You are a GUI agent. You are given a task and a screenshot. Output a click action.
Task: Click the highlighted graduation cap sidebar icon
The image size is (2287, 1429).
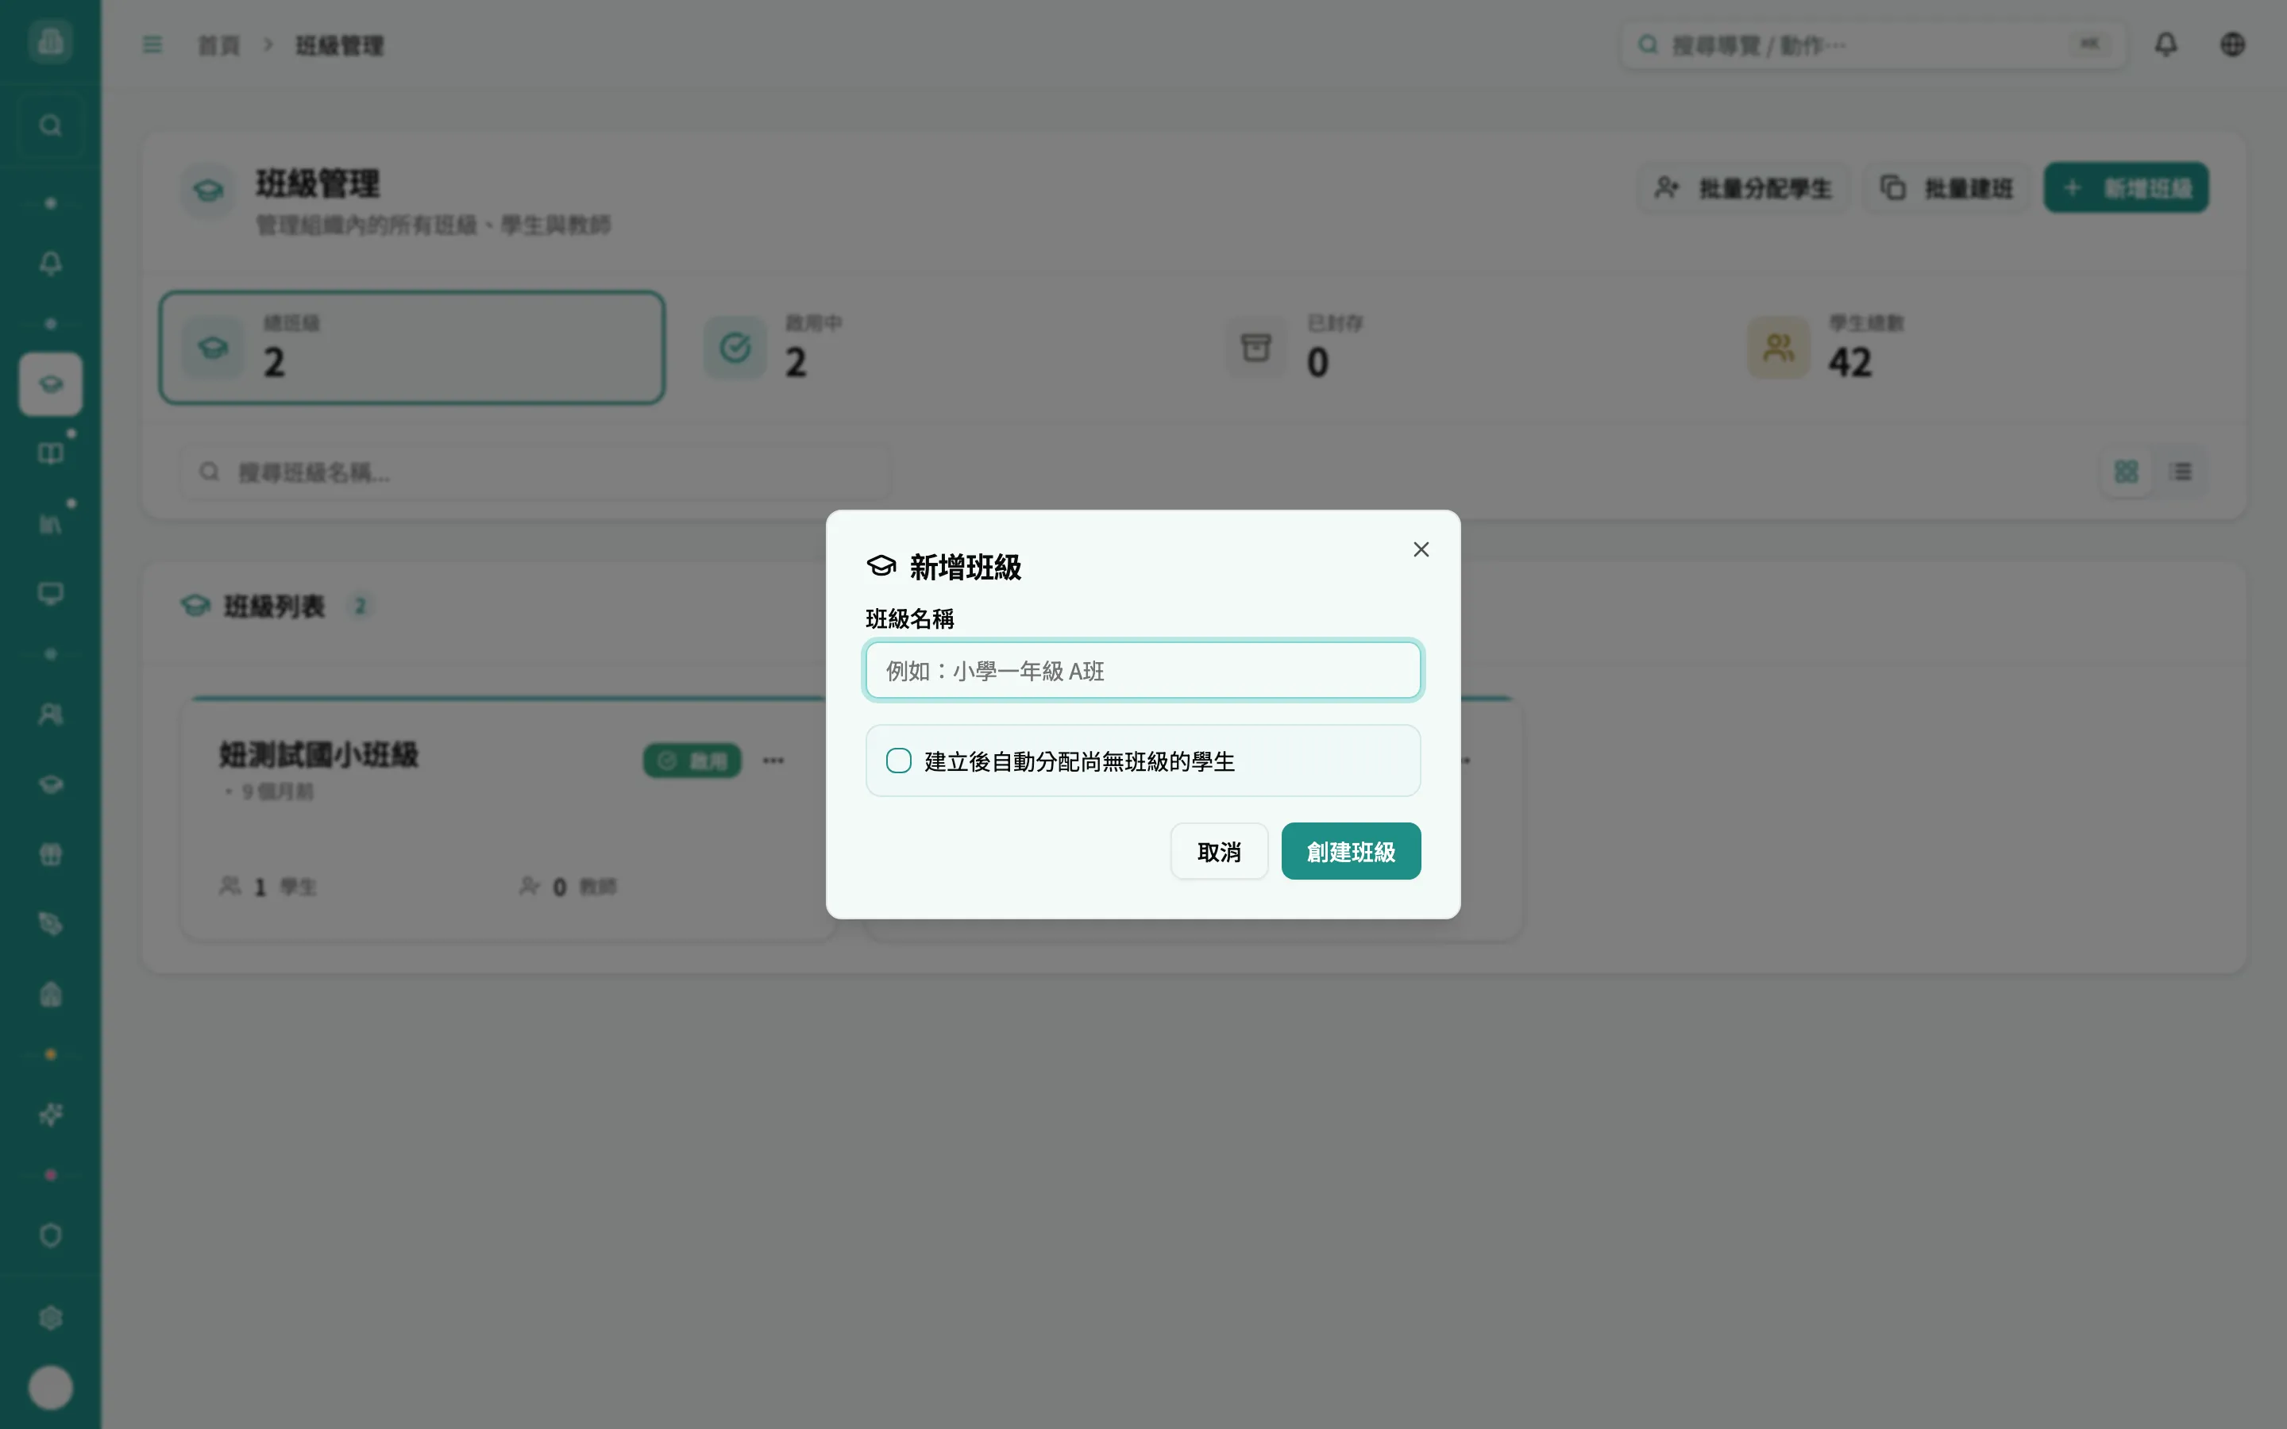(50, 383)
